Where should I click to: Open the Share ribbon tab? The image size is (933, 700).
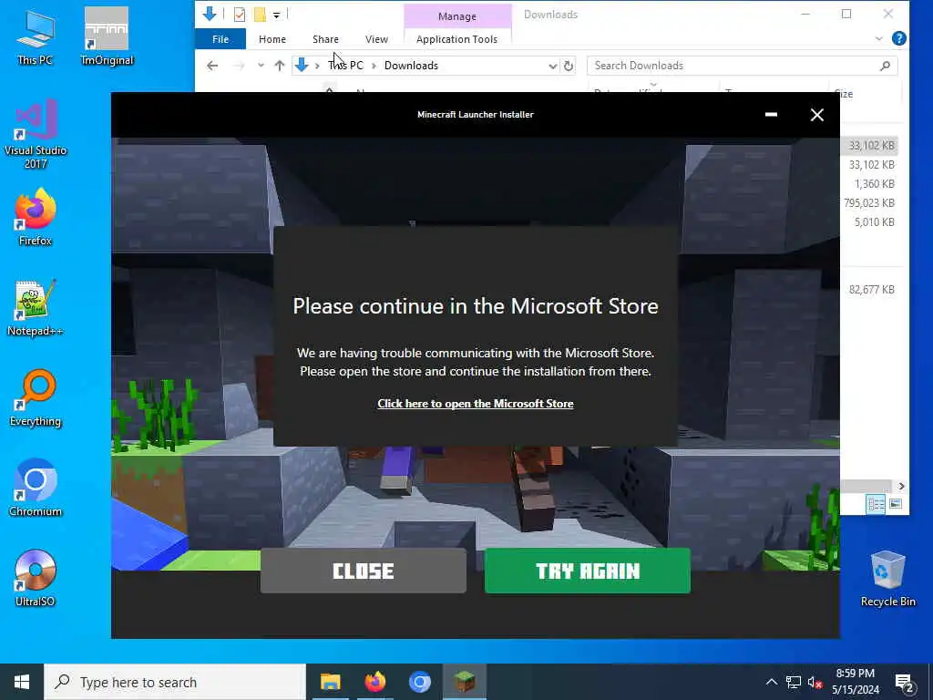(x=325, y=39)
